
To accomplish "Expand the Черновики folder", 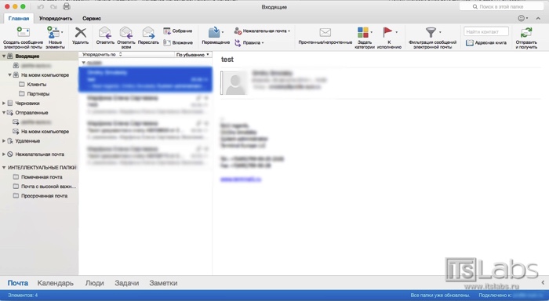I will (4, 103).
